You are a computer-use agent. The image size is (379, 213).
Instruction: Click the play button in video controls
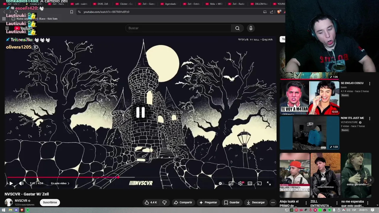tap(11, 183)
